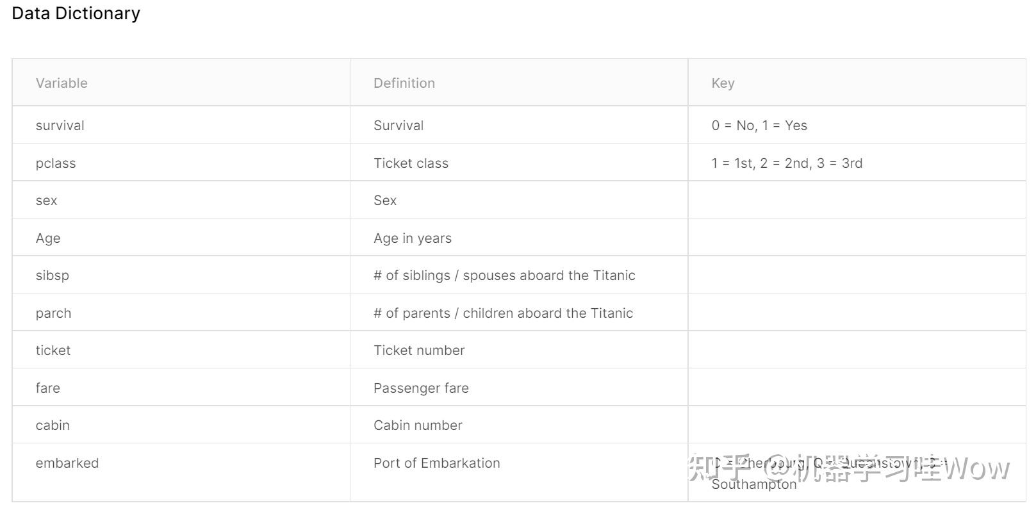Click the Definition column header

click(x=404, y=83)
